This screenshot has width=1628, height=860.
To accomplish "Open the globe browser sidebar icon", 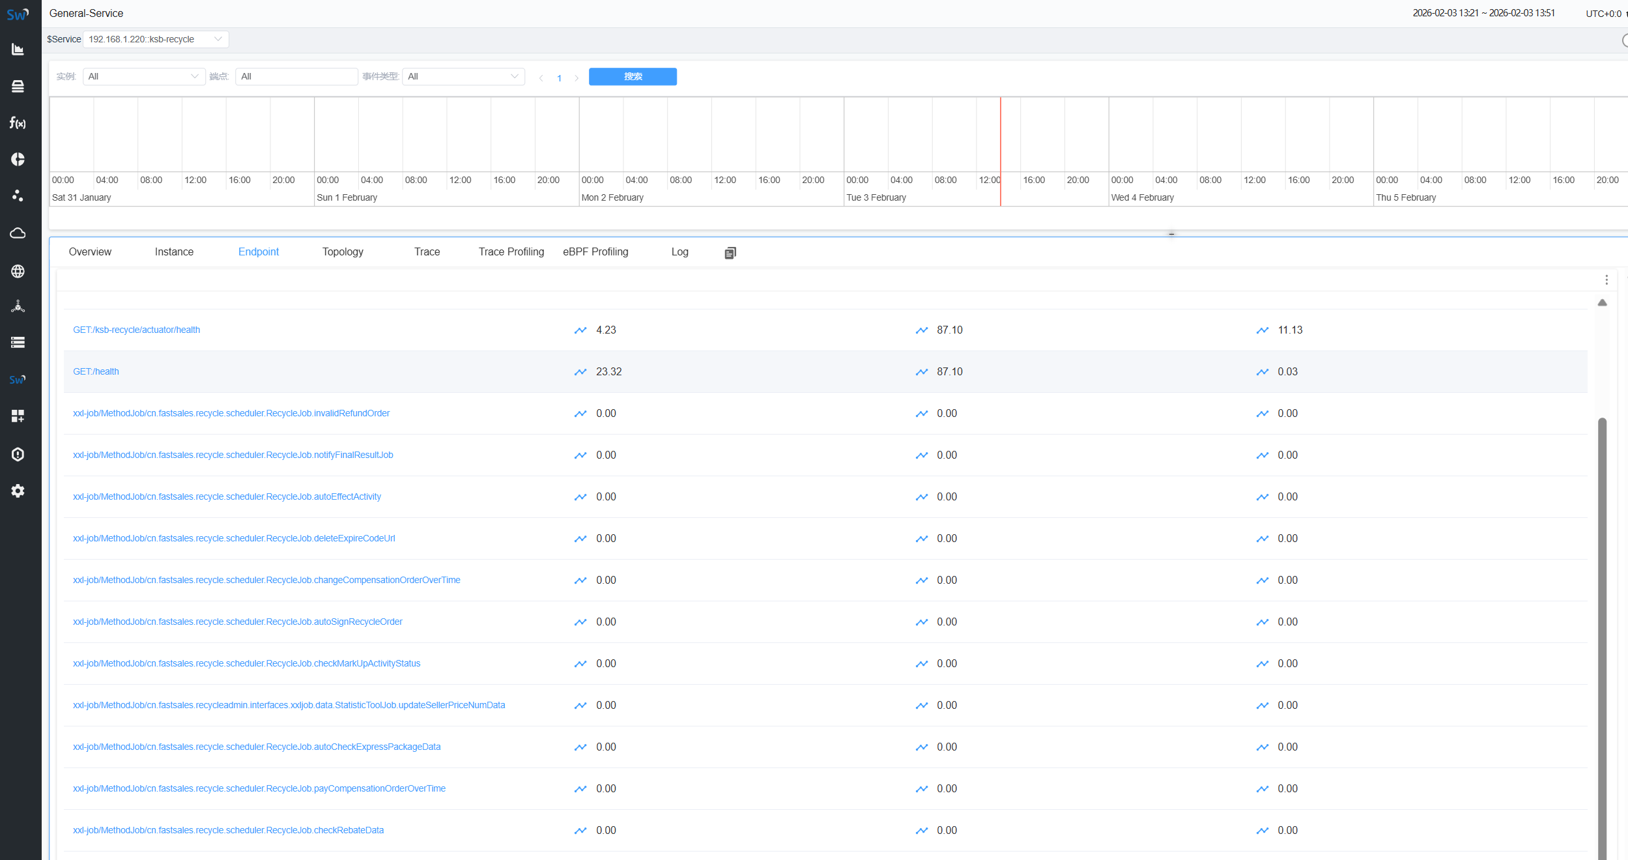I will pyautogui.click(x=18, y=271).
